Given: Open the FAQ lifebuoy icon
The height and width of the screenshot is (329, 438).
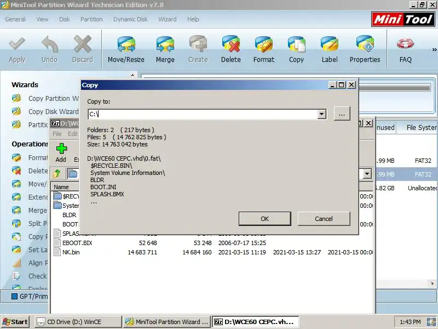Looking at the screenshot, I should (x=405, y=44).
